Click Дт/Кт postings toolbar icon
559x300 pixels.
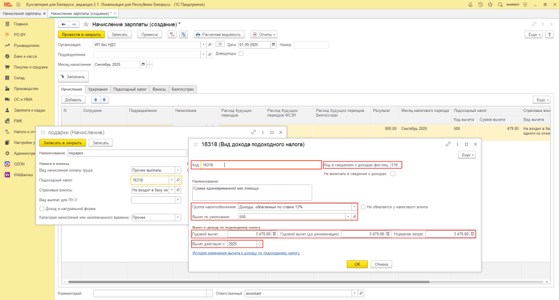[172, 34]
